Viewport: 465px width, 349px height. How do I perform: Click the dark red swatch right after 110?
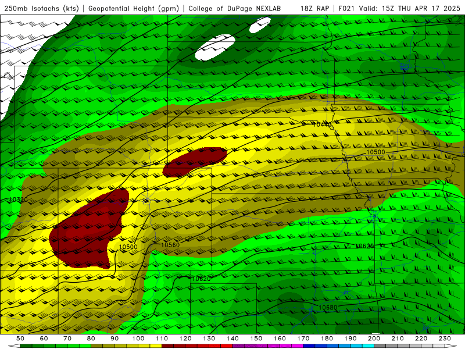tap(168, 346)
